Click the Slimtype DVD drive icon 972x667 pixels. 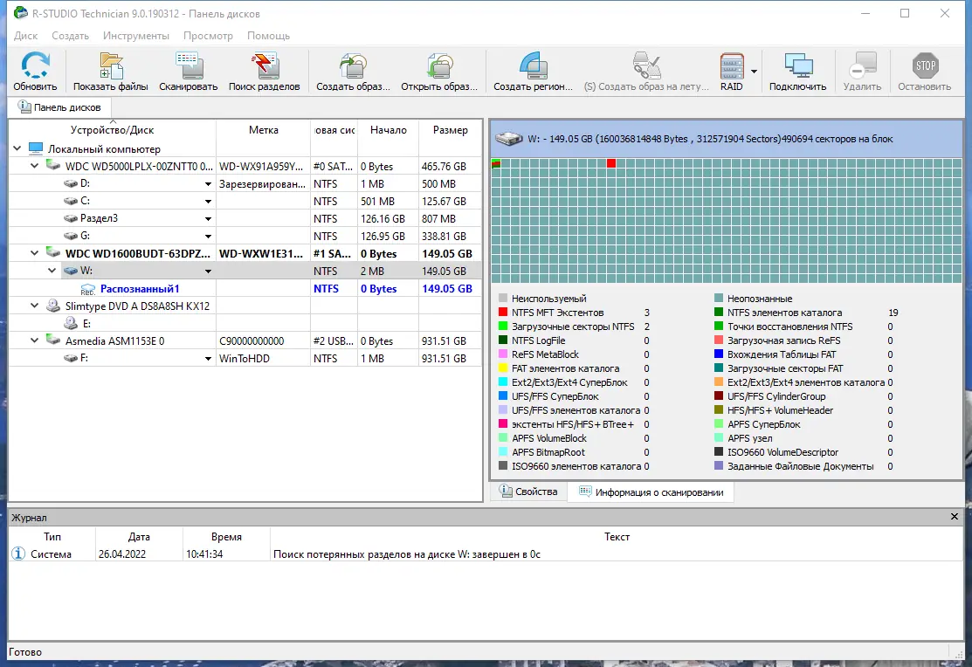click(x=53, y=306)
